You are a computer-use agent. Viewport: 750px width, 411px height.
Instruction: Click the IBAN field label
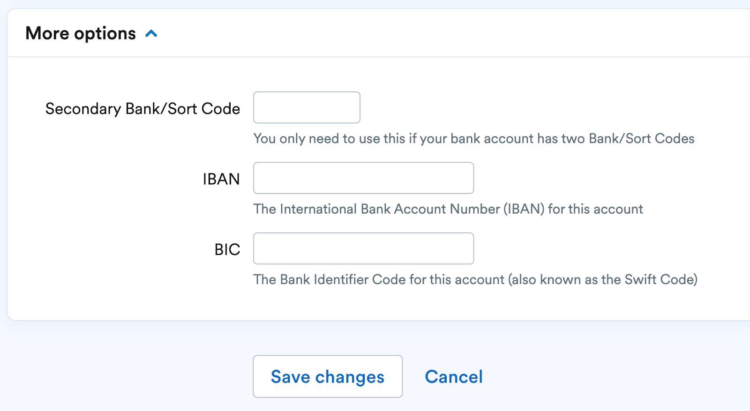[222, 179]
